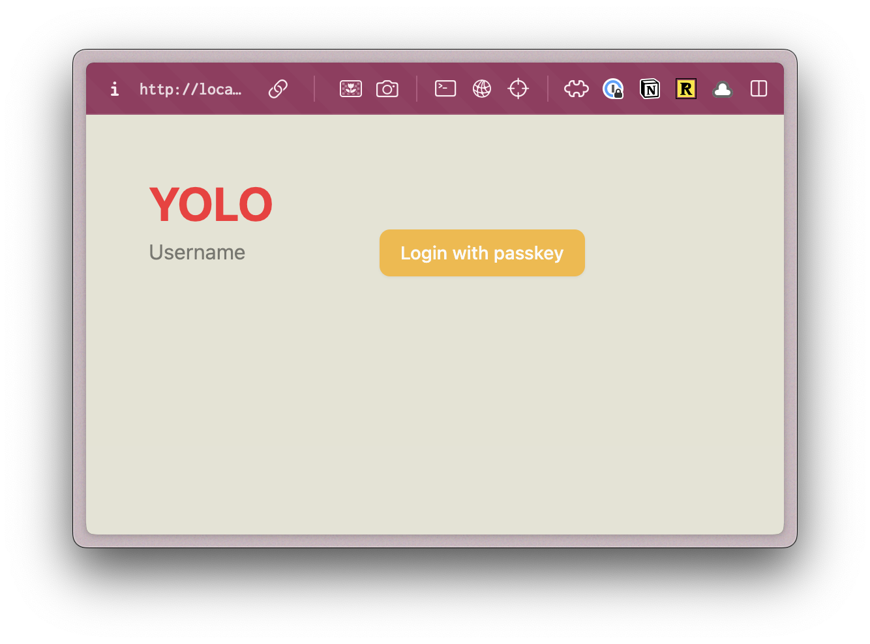The image size is (870, 644).
Task: Click the flower picture icon in the toolbar
Action: (350, 89)
